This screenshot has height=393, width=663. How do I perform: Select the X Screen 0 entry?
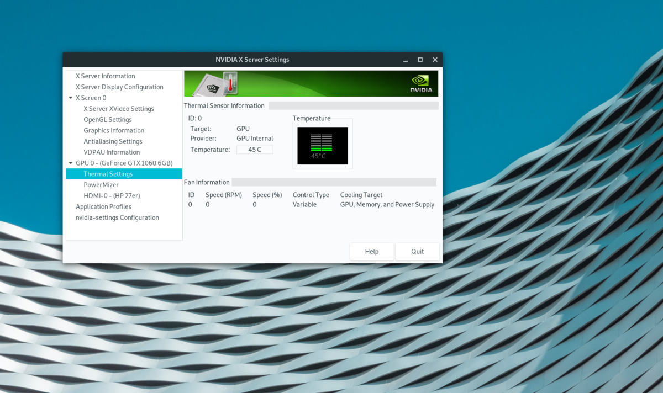tap(91, 98)
